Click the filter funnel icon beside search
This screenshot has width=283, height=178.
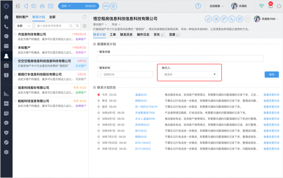(x=77, y=26)
